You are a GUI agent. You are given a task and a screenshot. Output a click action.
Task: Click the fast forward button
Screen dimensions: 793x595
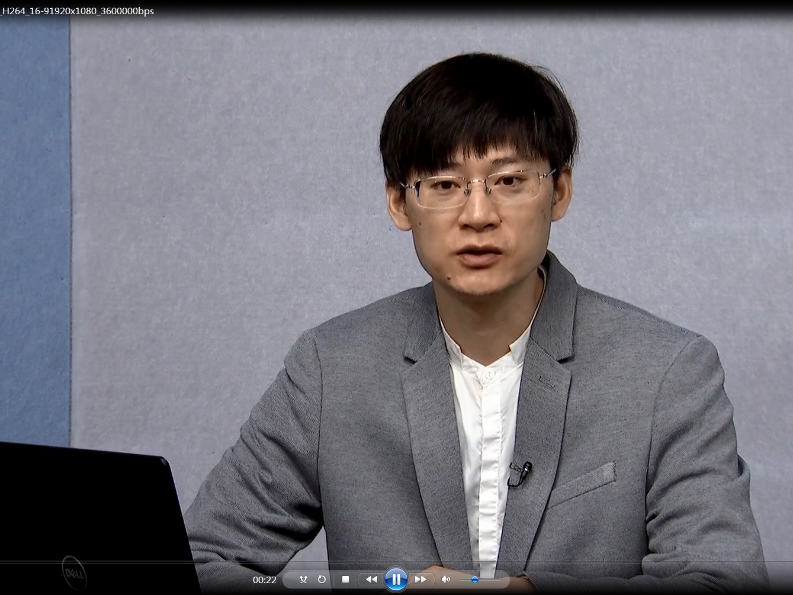tap(420, 579)
